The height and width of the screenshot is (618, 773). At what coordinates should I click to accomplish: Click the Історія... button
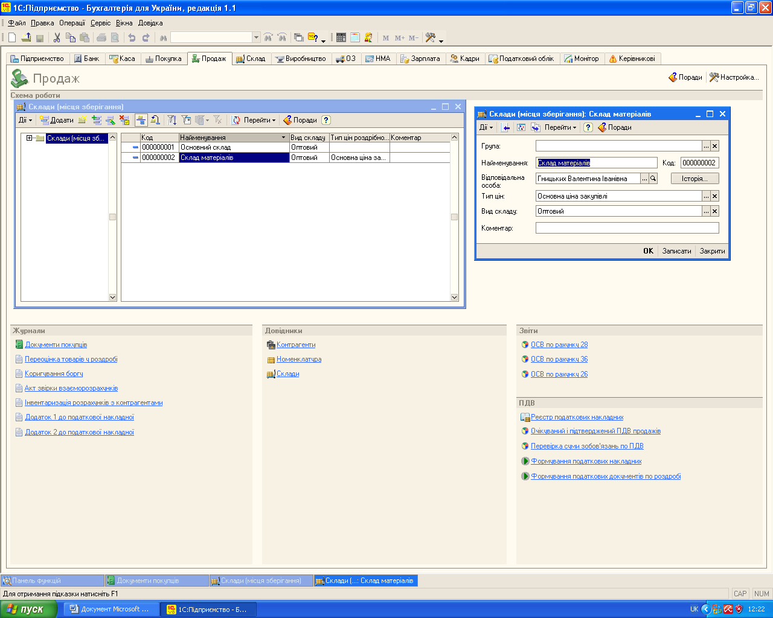point(694,179)
